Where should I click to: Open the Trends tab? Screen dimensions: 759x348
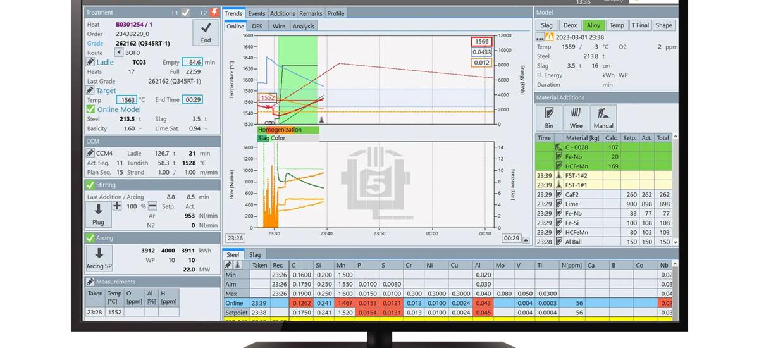pos(233,13)
